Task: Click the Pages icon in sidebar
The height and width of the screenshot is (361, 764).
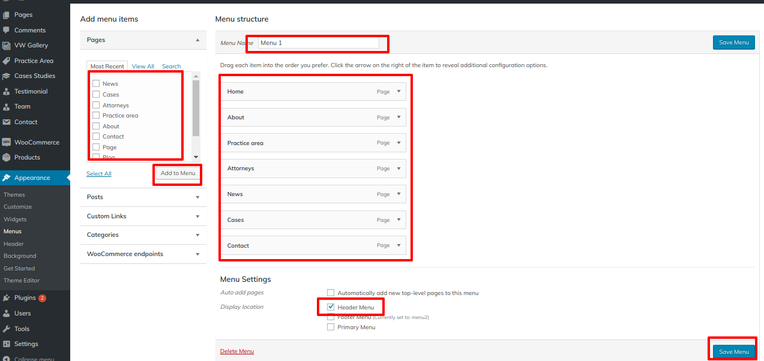Action: coord(7,14)
